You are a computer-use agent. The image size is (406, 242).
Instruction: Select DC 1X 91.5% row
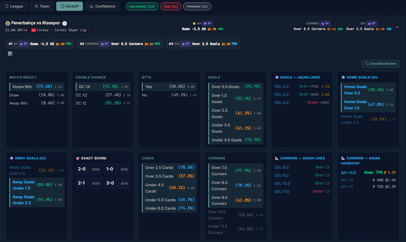pos(103,87)
